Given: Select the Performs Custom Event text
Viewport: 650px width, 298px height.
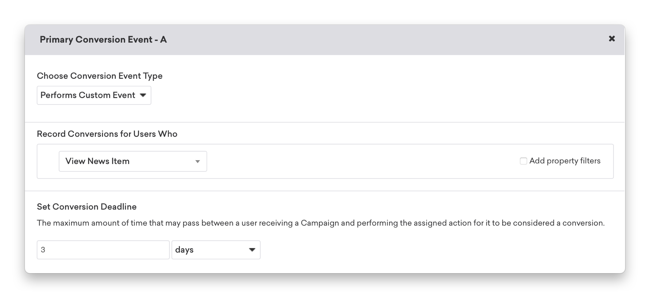Looking at the screenshot, I should pyautogui.click(x=88, y=95).
